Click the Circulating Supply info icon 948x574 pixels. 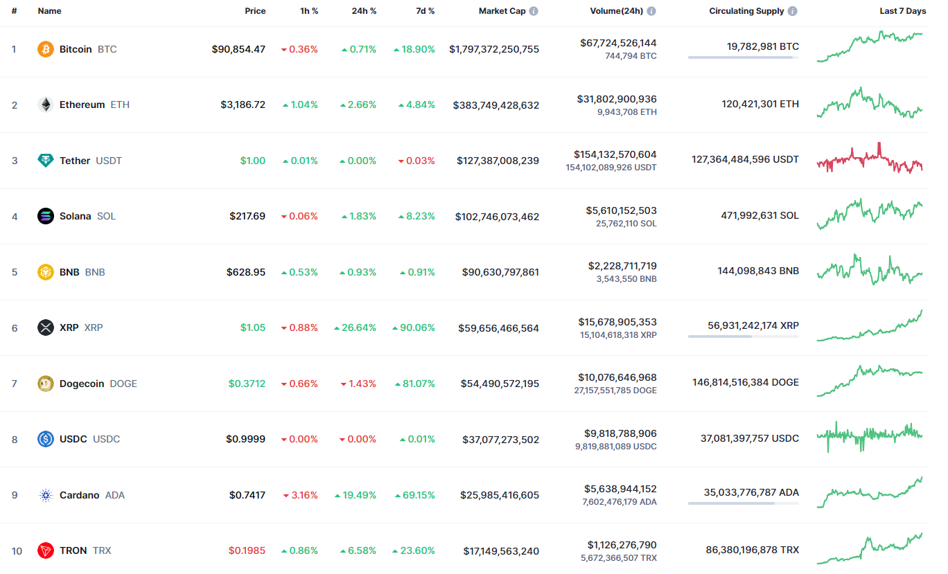(x=793, y=11)
